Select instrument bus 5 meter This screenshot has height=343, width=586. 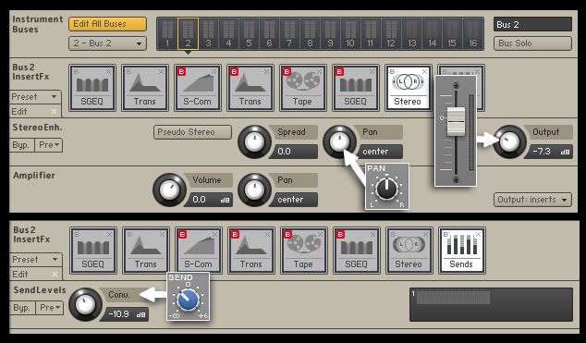249,33
